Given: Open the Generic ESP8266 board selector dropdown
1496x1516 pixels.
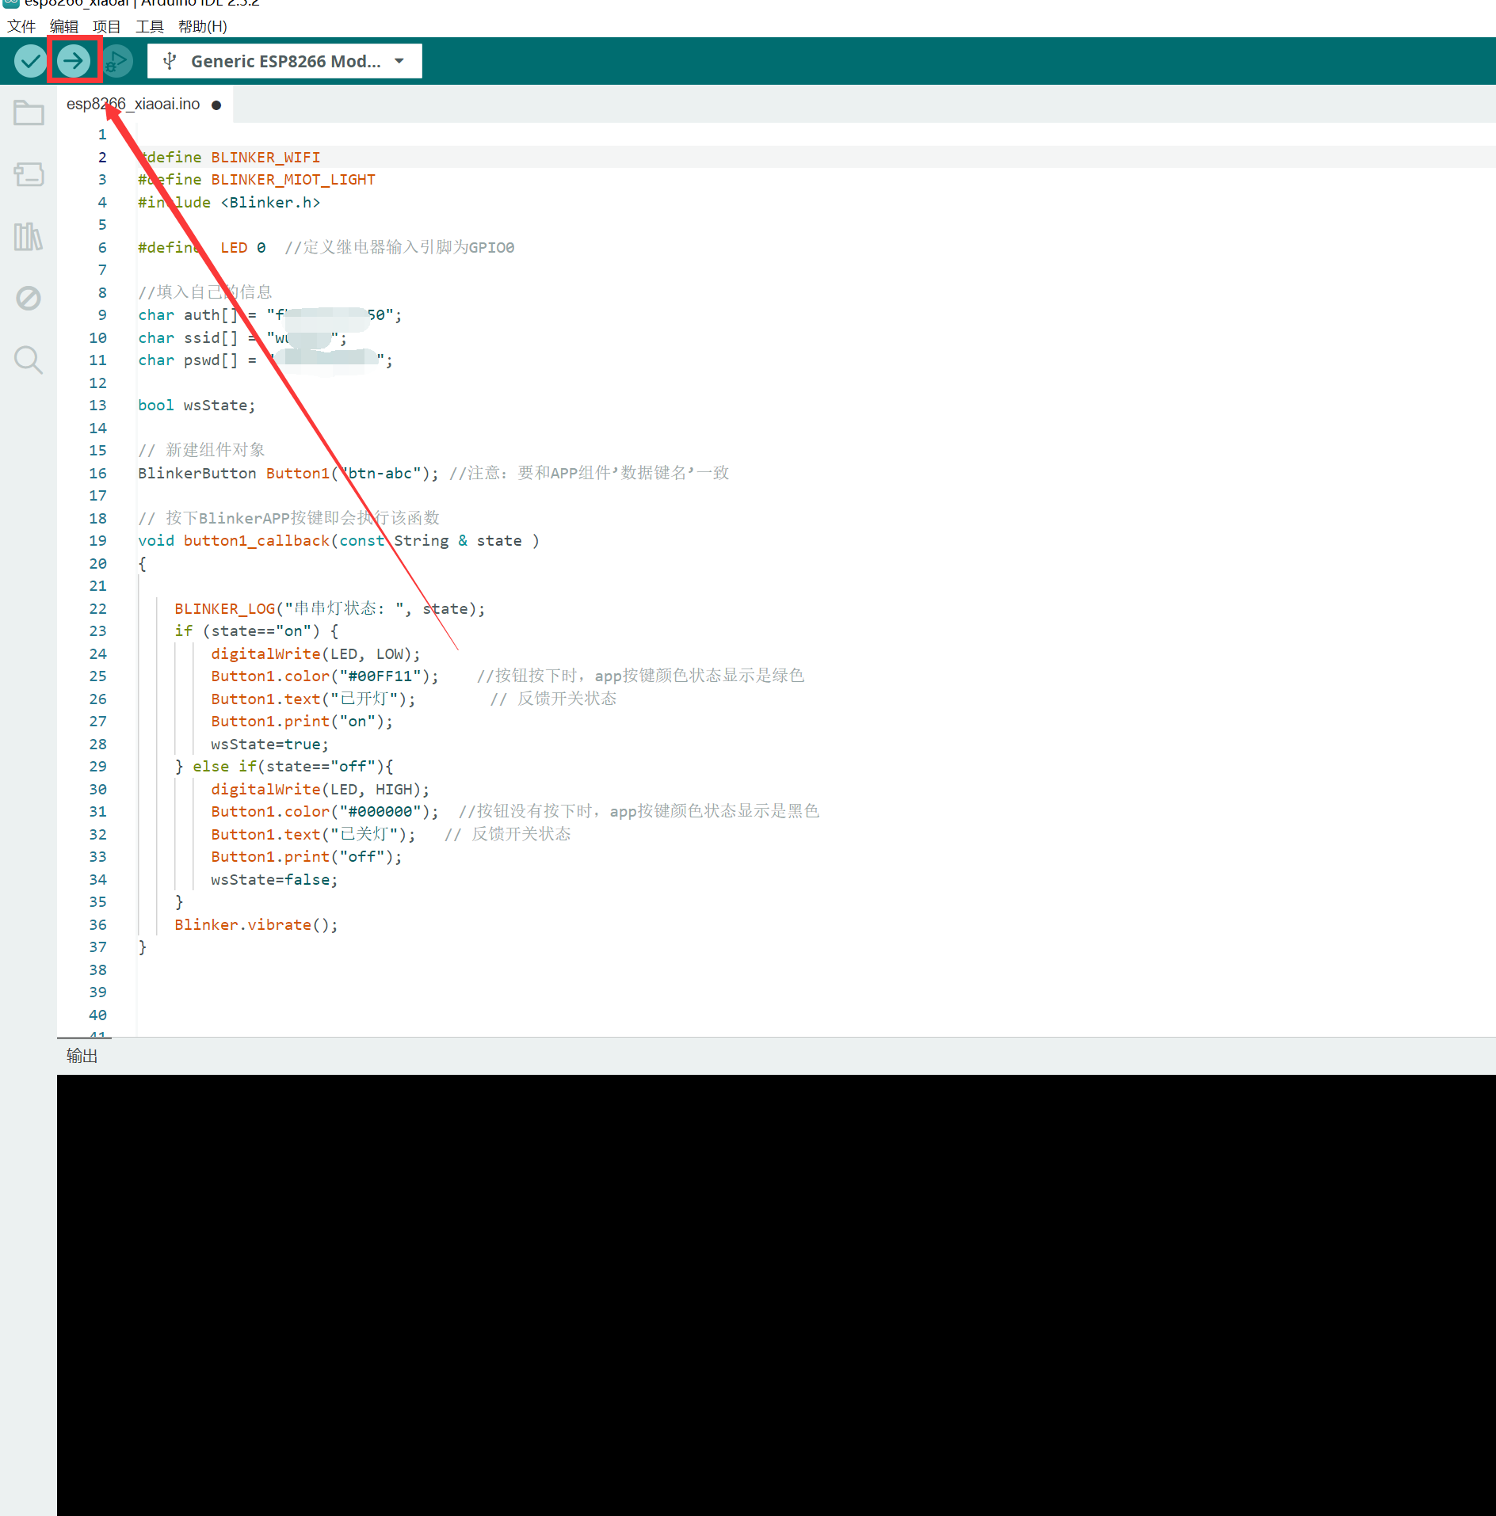Looking at the screenshot, I should [x=285, y=61].
